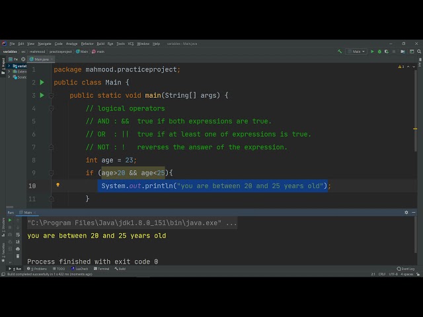423x317 pixels.
Task: Go to next highlighted error arrow
Action: [414, 67]
